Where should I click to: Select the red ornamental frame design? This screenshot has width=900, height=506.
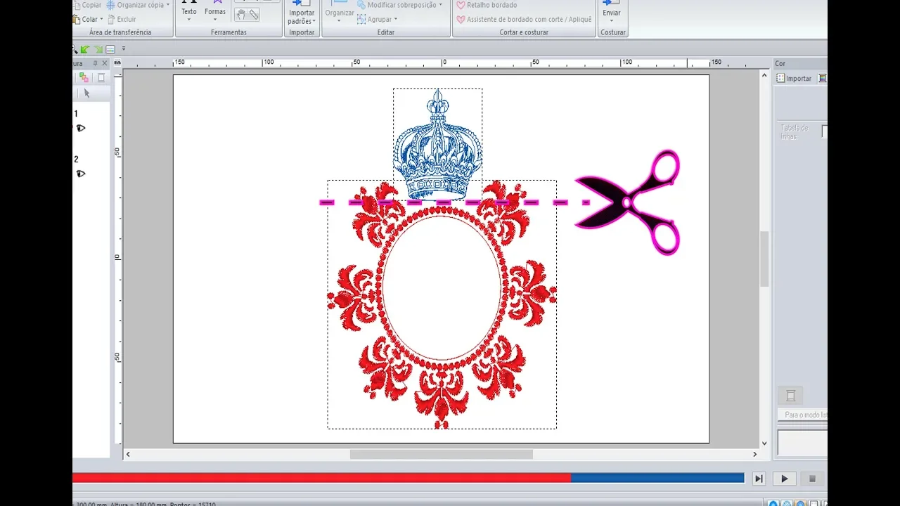(442, 304)
